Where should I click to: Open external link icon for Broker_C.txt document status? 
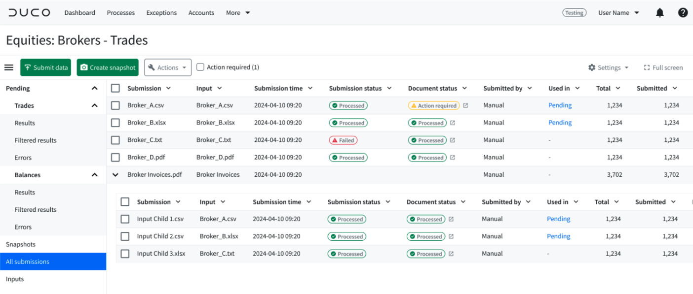click(453, 140)
